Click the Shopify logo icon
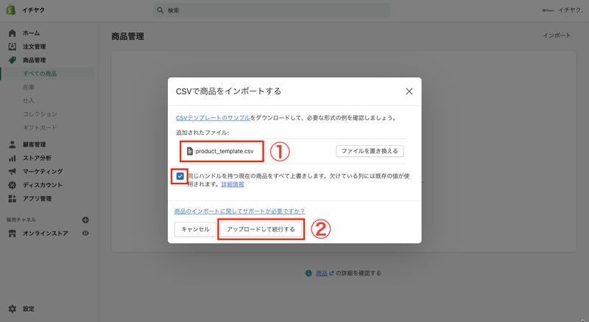Screen dimensions: 589x322 11,10
